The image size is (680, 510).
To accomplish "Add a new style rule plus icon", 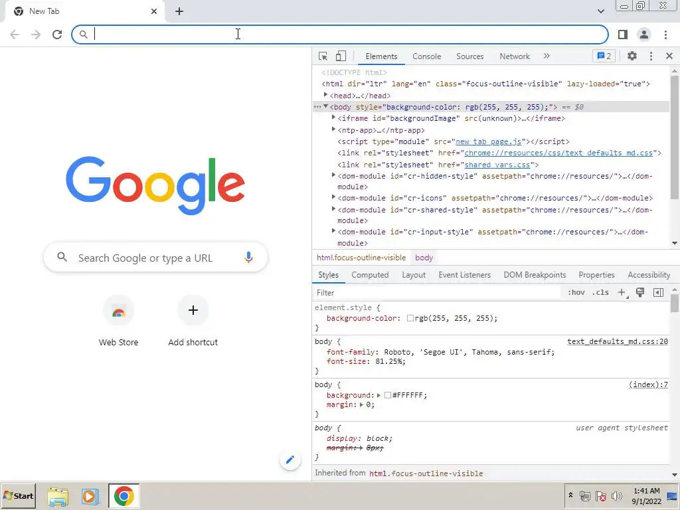I will click(x=622, y=293).
